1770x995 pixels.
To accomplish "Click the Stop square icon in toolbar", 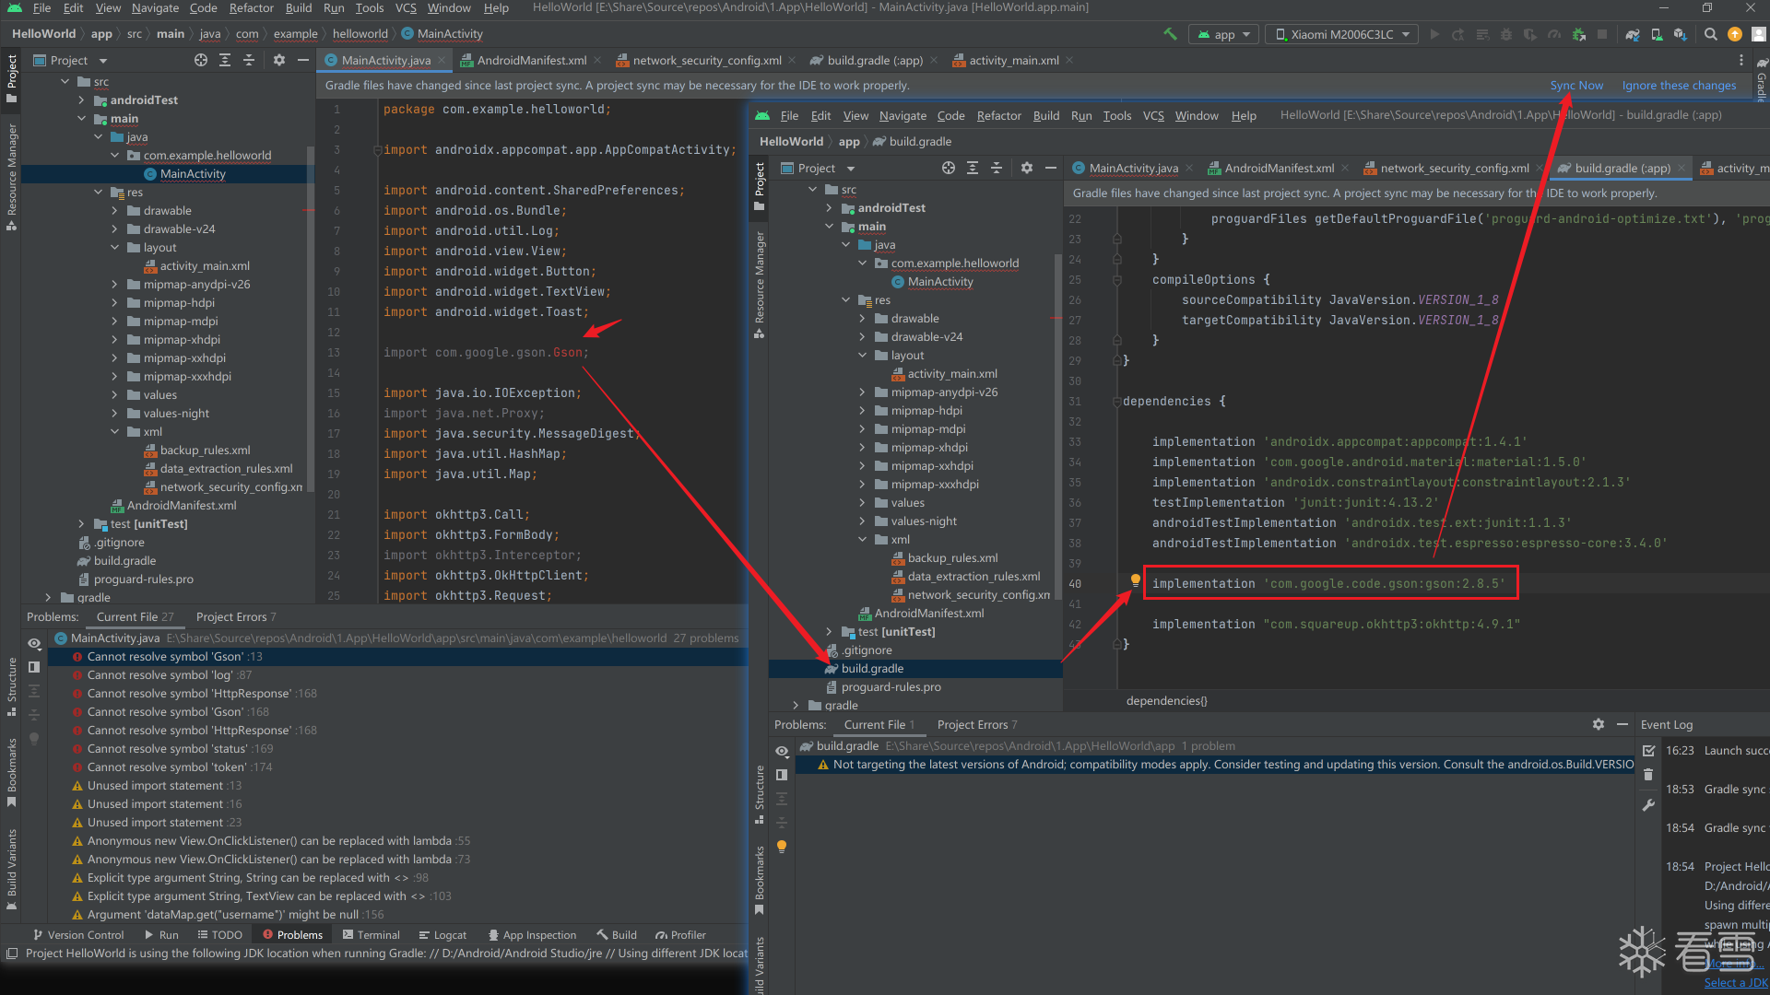I will [1602, 34].
